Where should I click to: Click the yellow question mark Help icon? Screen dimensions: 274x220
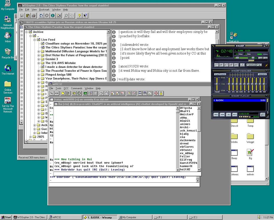79,16
